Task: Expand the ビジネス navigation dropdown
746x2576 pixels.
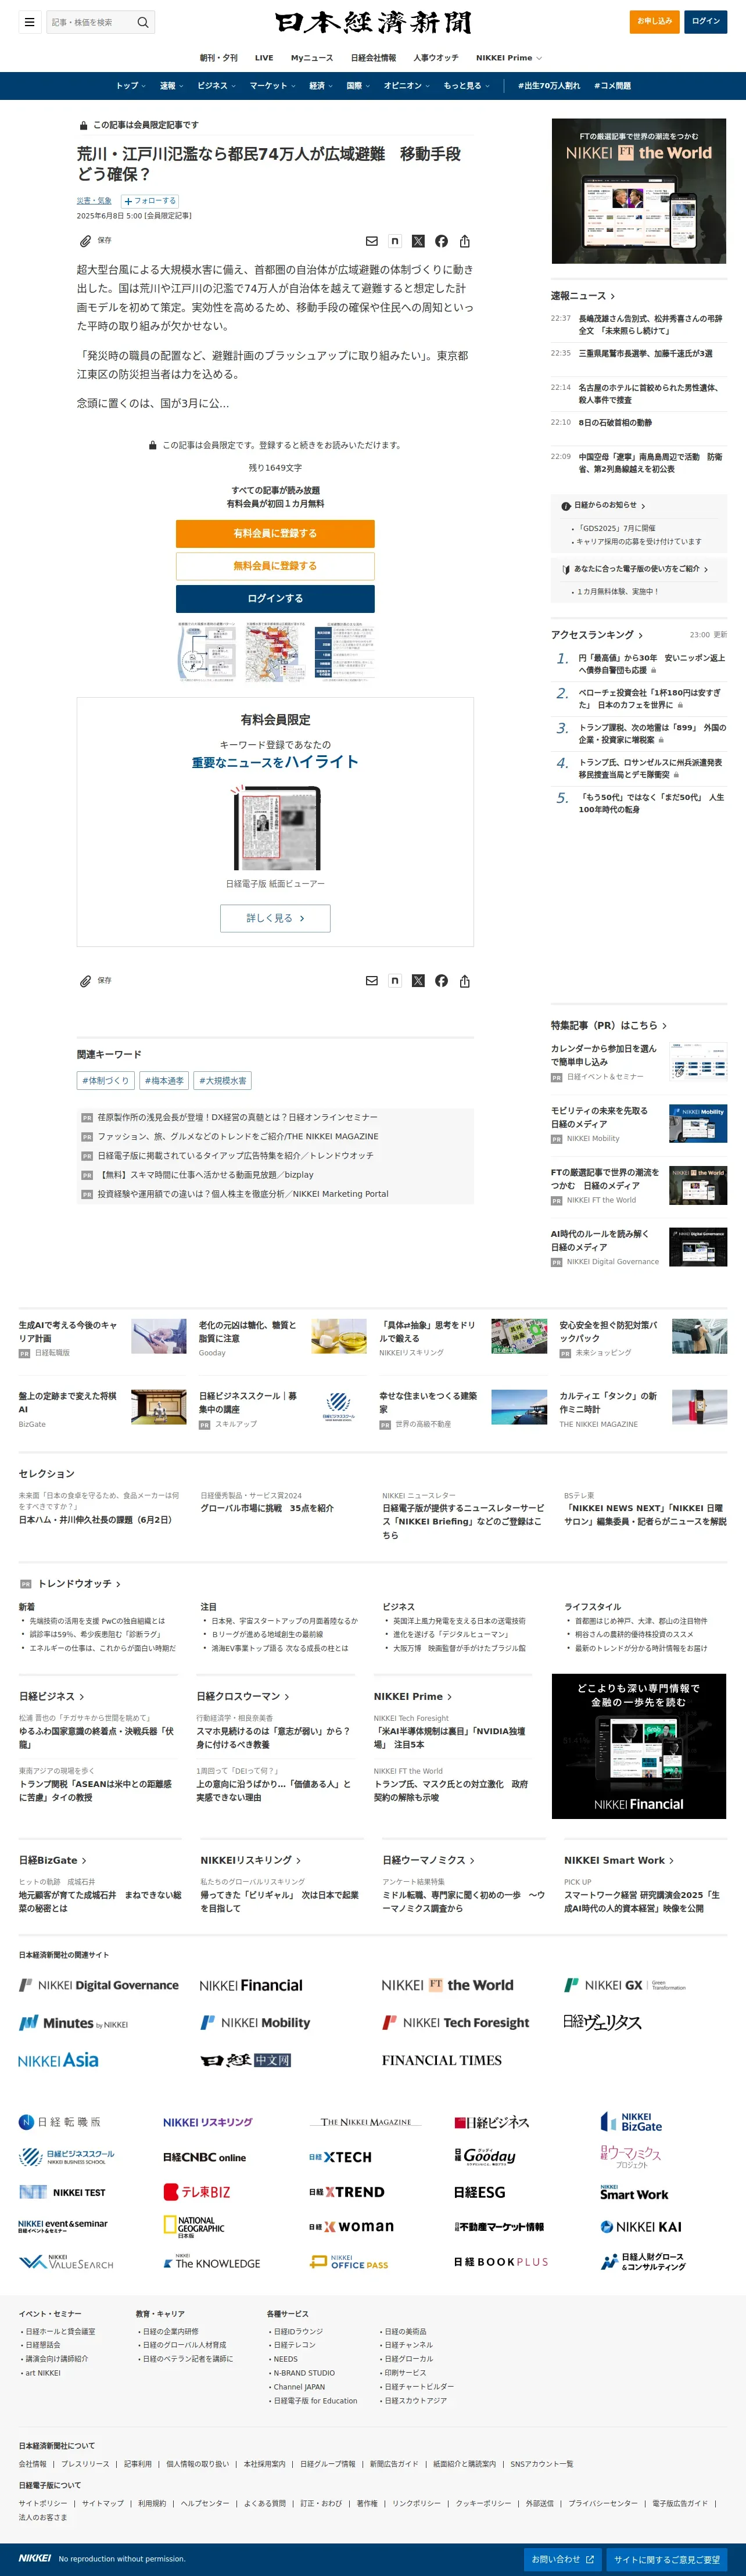Action: coord(217,86)
